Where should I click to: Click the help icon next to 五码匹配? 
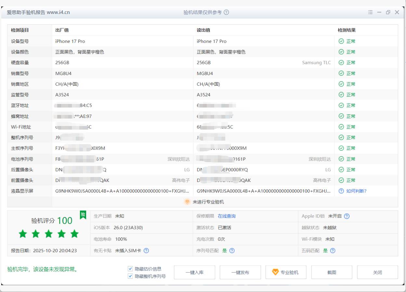click(333, 250)
